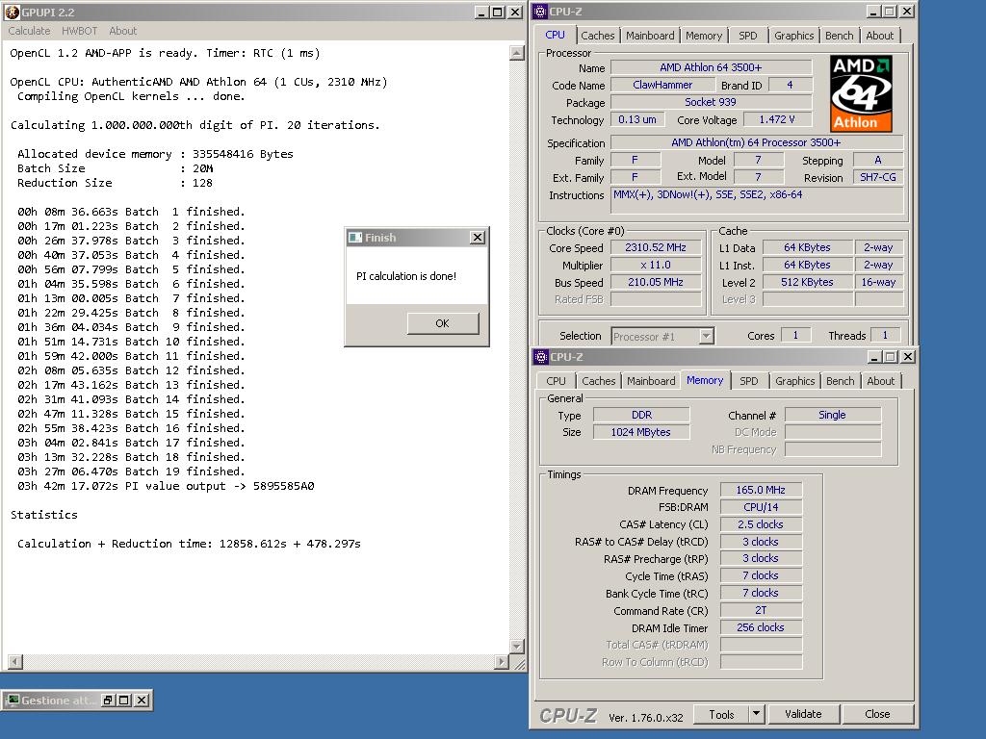Switch to SPD tab in upper CPU-Z
Viewport: 986px width, 739px height.
[747, 36]
